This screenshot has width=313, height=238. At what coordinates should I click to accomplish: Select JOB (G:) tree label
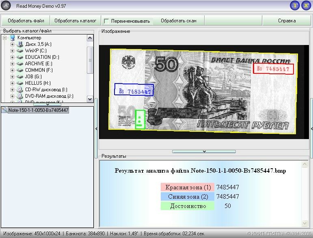[33, 77]
